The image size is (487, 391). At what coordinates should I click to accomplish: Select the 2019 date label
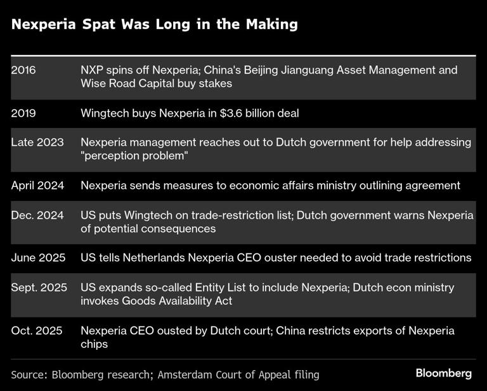tap(23, 113)
